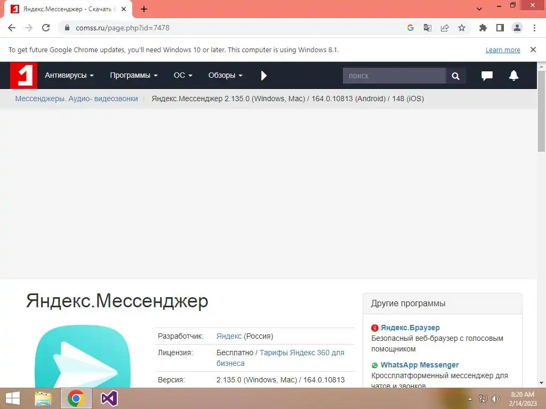This screenshot has height=409, width=546.
Task: Expand the ОС menu
Action: click(x=183, y=75)
